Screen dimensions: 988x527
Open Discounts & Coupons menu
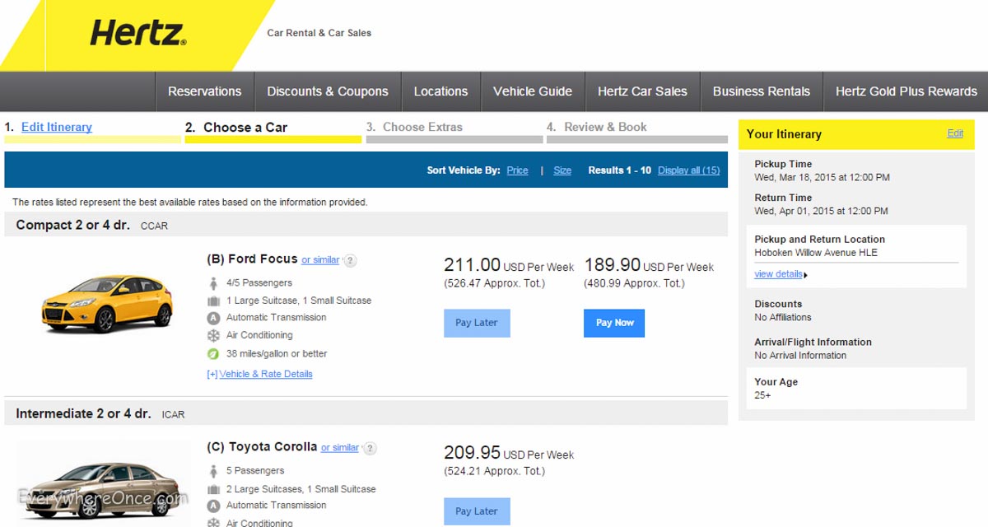pos(327,91)
